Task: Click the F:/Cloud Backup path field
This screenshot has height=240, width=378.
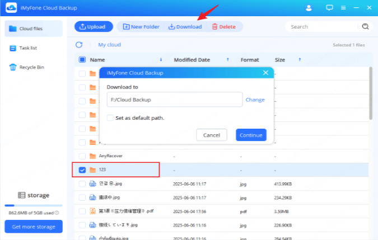Action: coord(175,100)
